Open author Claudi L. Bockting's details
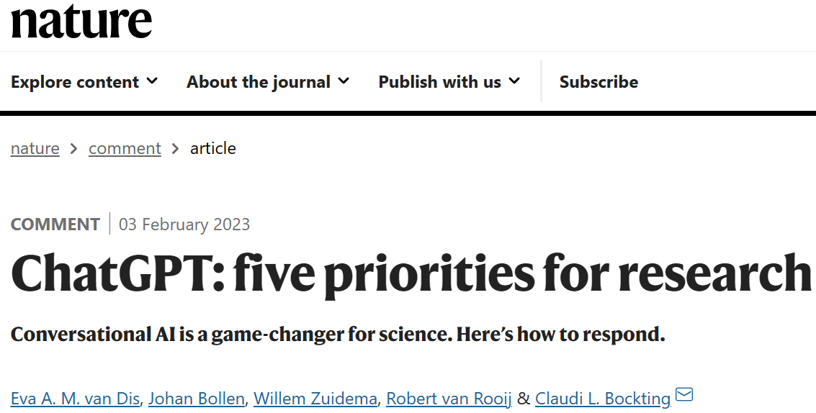 pyautogui.click(x=602, y=398)
